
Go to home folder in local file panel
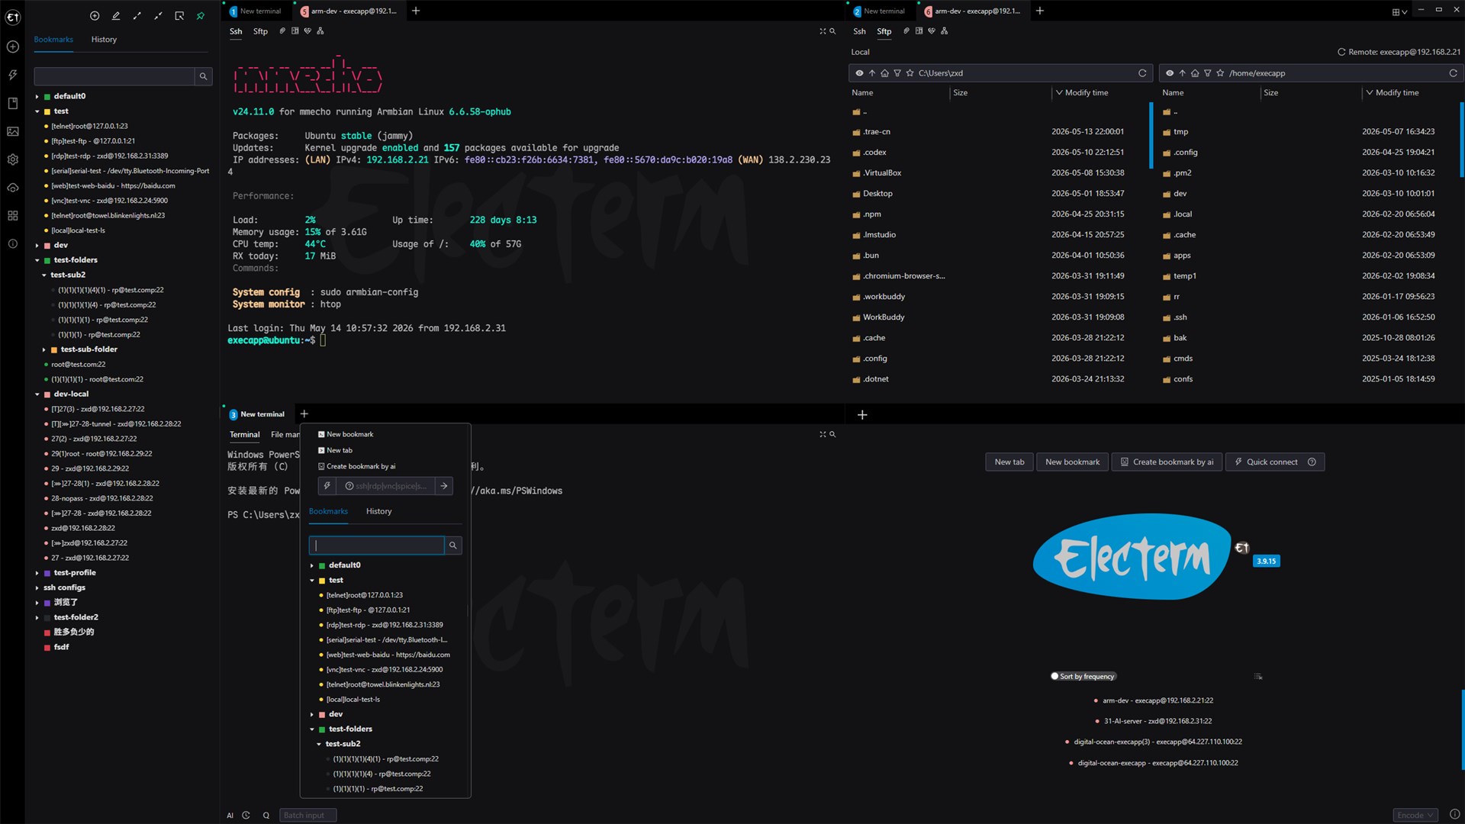click(885, 73)
